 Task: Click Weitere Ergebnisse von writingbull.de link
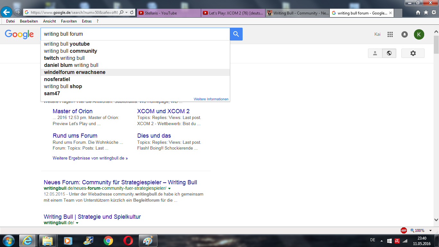click(x=90, y=158)
